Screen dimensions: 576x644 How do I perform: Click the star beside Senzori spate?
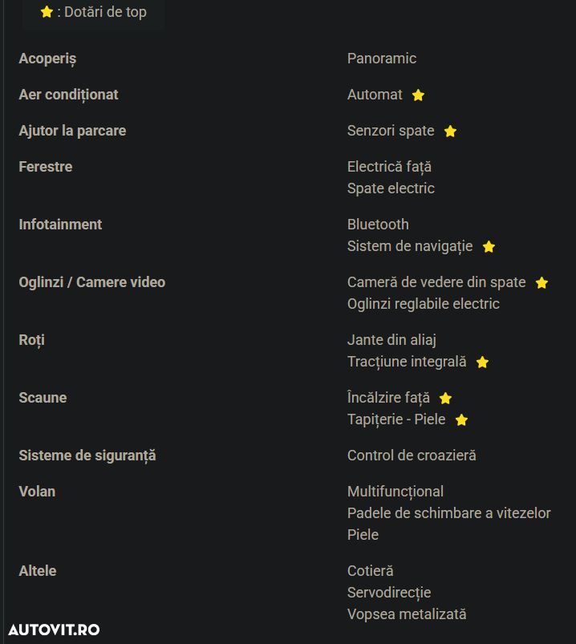tap(450, 132)
